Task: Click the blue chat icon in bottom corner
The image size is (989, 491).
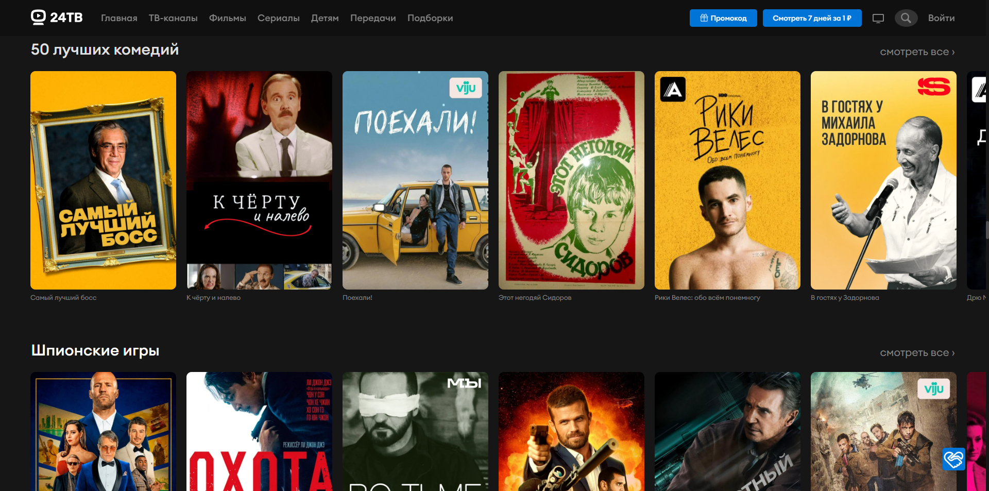Action: pyautogui.click(x=953, y=459)
